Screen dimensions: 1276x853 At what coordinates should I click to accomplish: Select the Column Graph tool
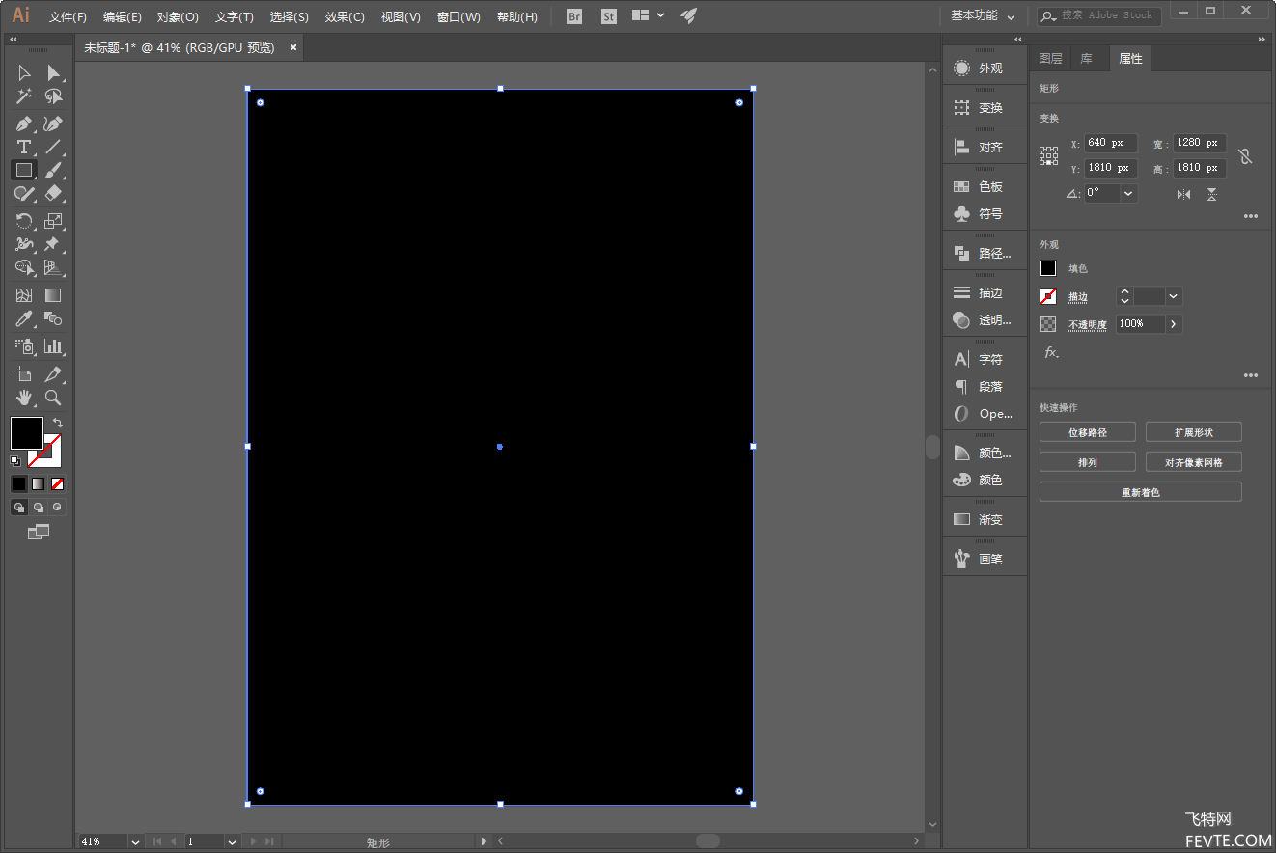(54, 346)
